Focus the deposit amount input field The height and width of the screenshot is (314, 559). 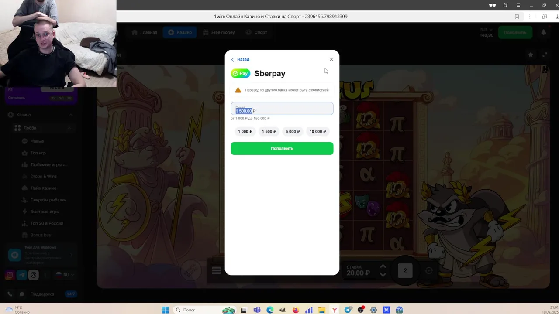click(x=282, y=109)
